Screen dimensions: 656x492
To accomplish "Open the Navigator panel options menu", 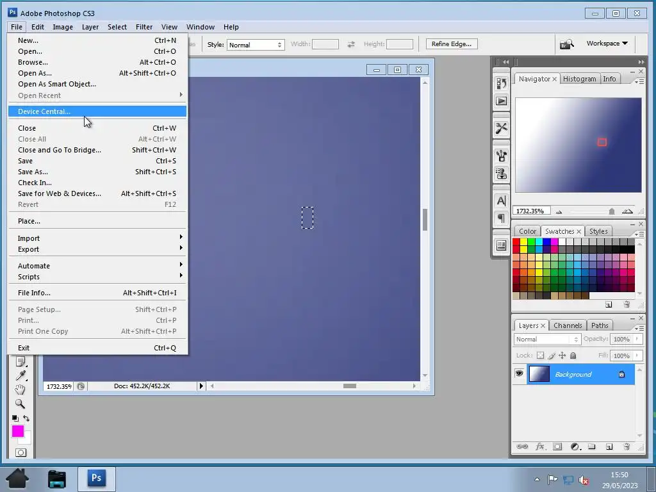I will point(639,81).
